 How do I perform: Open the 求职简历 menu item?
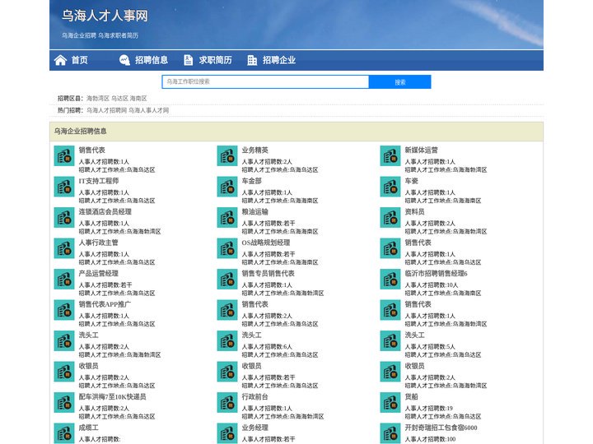tap(215, 60)
